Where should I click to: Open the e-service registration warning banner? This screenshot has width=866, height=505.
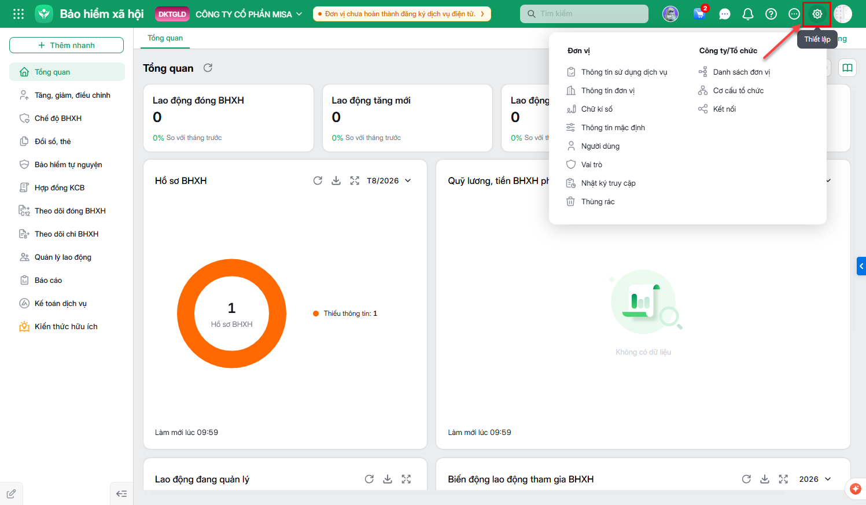pyautogui.click(x=402, y=14)
